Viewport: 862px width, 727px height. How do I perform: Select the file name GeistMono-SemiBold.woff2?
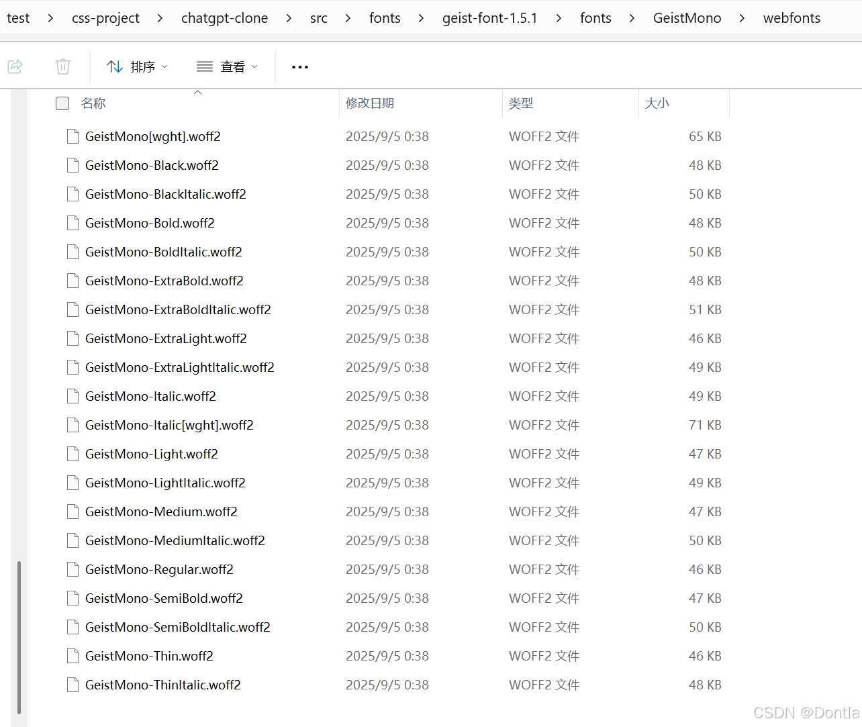(x=164, y=598)
